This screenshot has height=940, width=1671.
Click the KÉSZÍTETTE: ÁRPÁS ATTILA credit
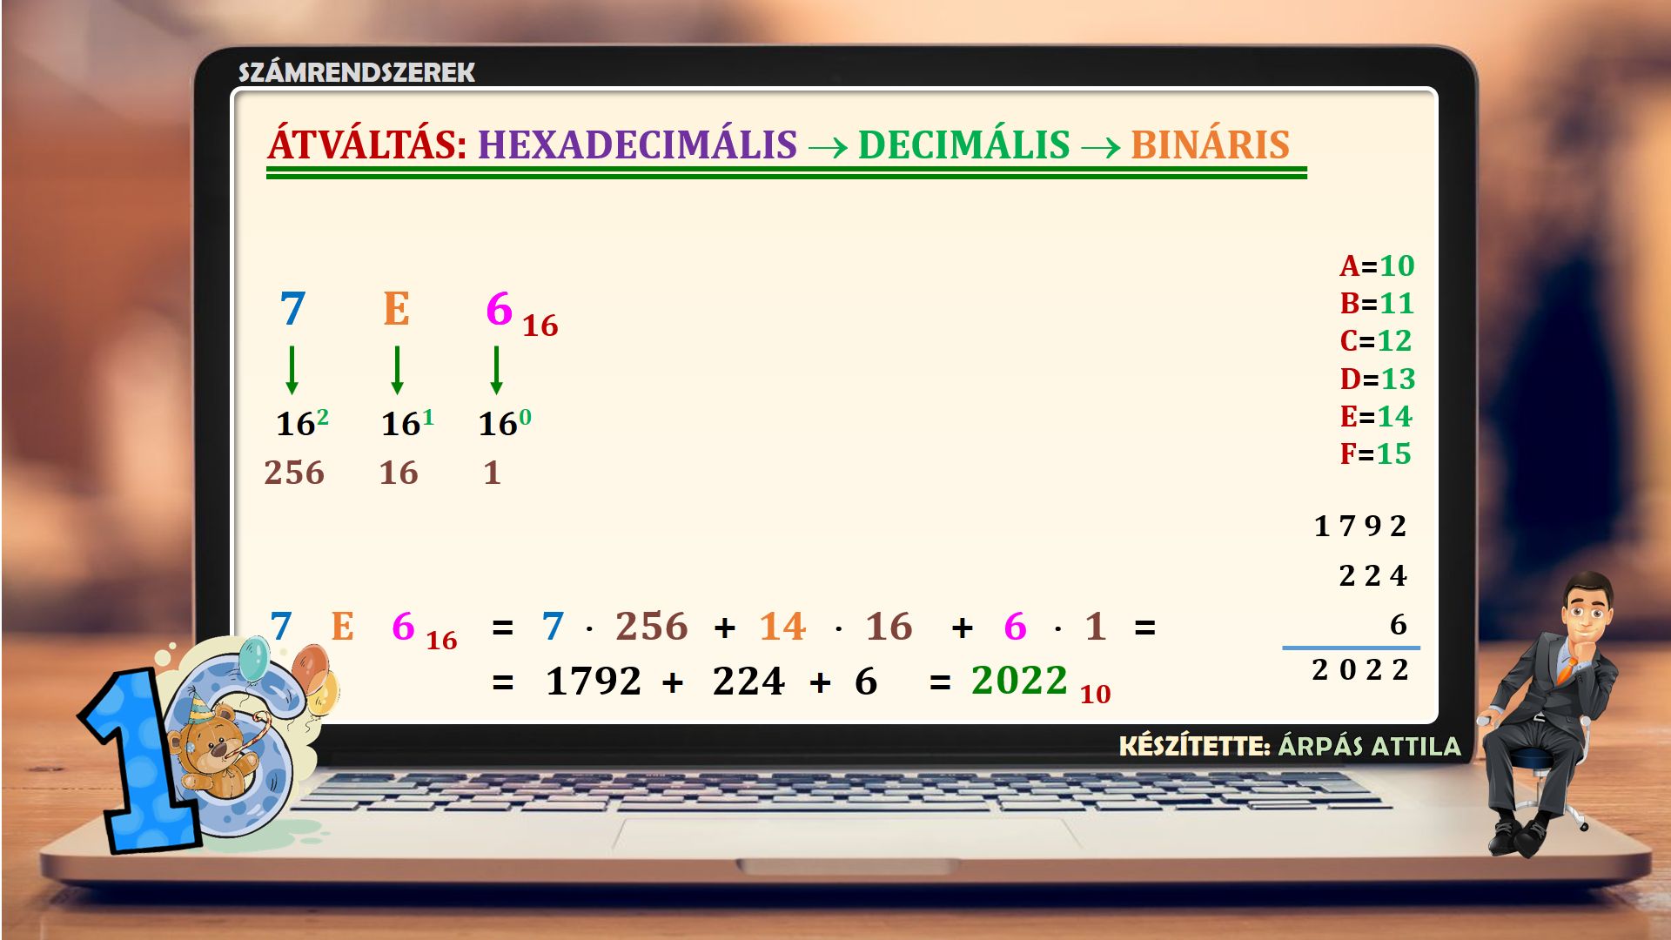click(1289, 746)
